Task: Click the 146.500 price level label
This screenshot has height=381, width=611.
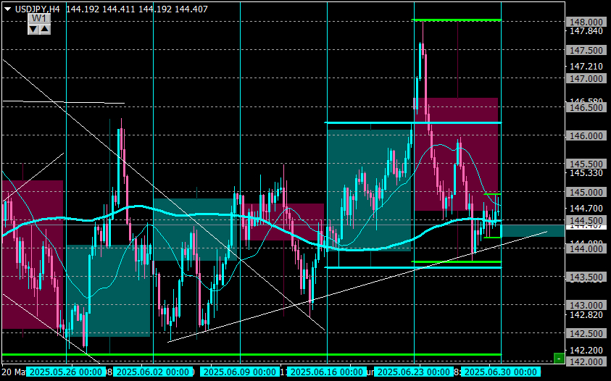Action: (x=586, y=107)
